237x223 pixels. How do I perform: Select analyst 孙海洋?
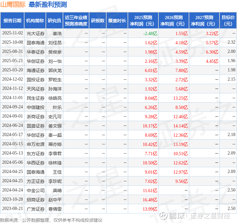(55, 89)
